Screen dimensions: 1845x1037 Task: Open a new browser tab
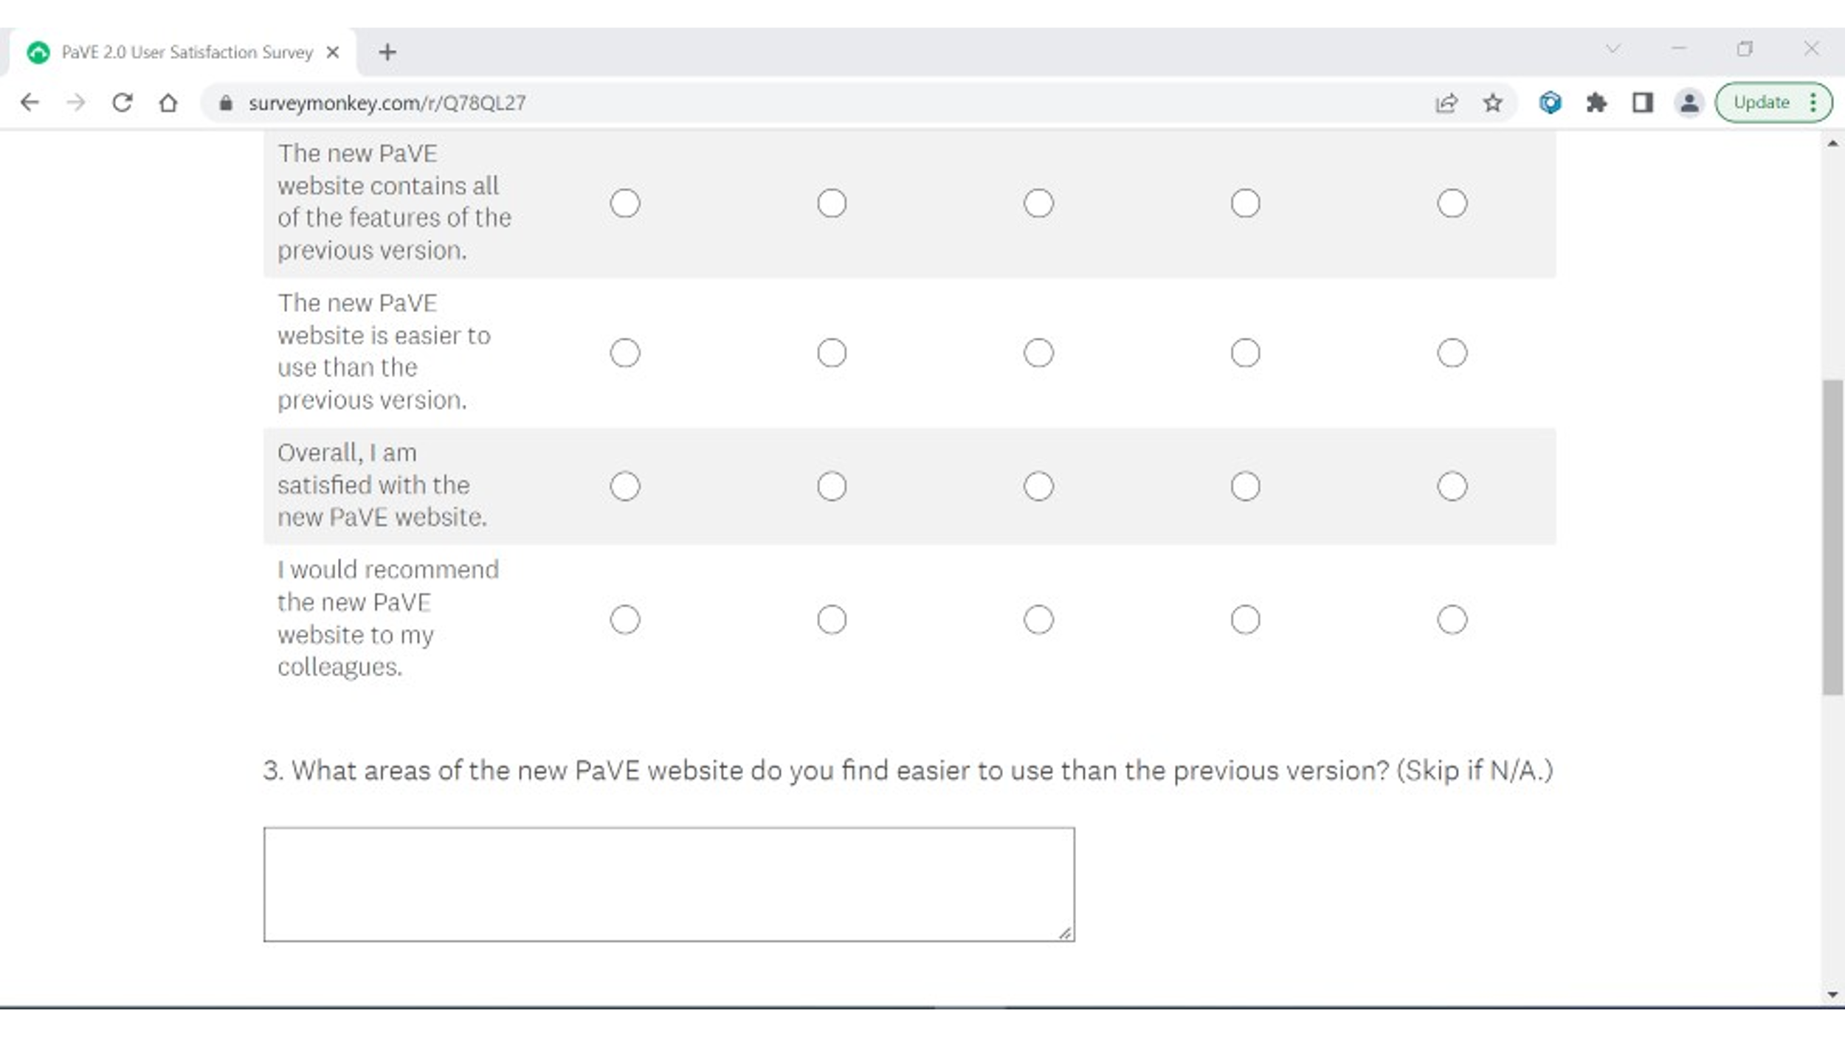click(x=387, y=52)
